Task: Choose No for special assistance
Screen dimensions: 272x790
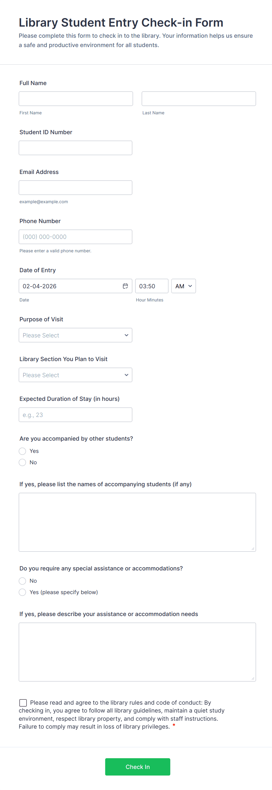Action: click(x=23, y=581)
